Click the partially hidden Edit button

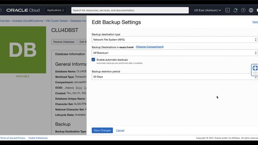tap(82, 42)
